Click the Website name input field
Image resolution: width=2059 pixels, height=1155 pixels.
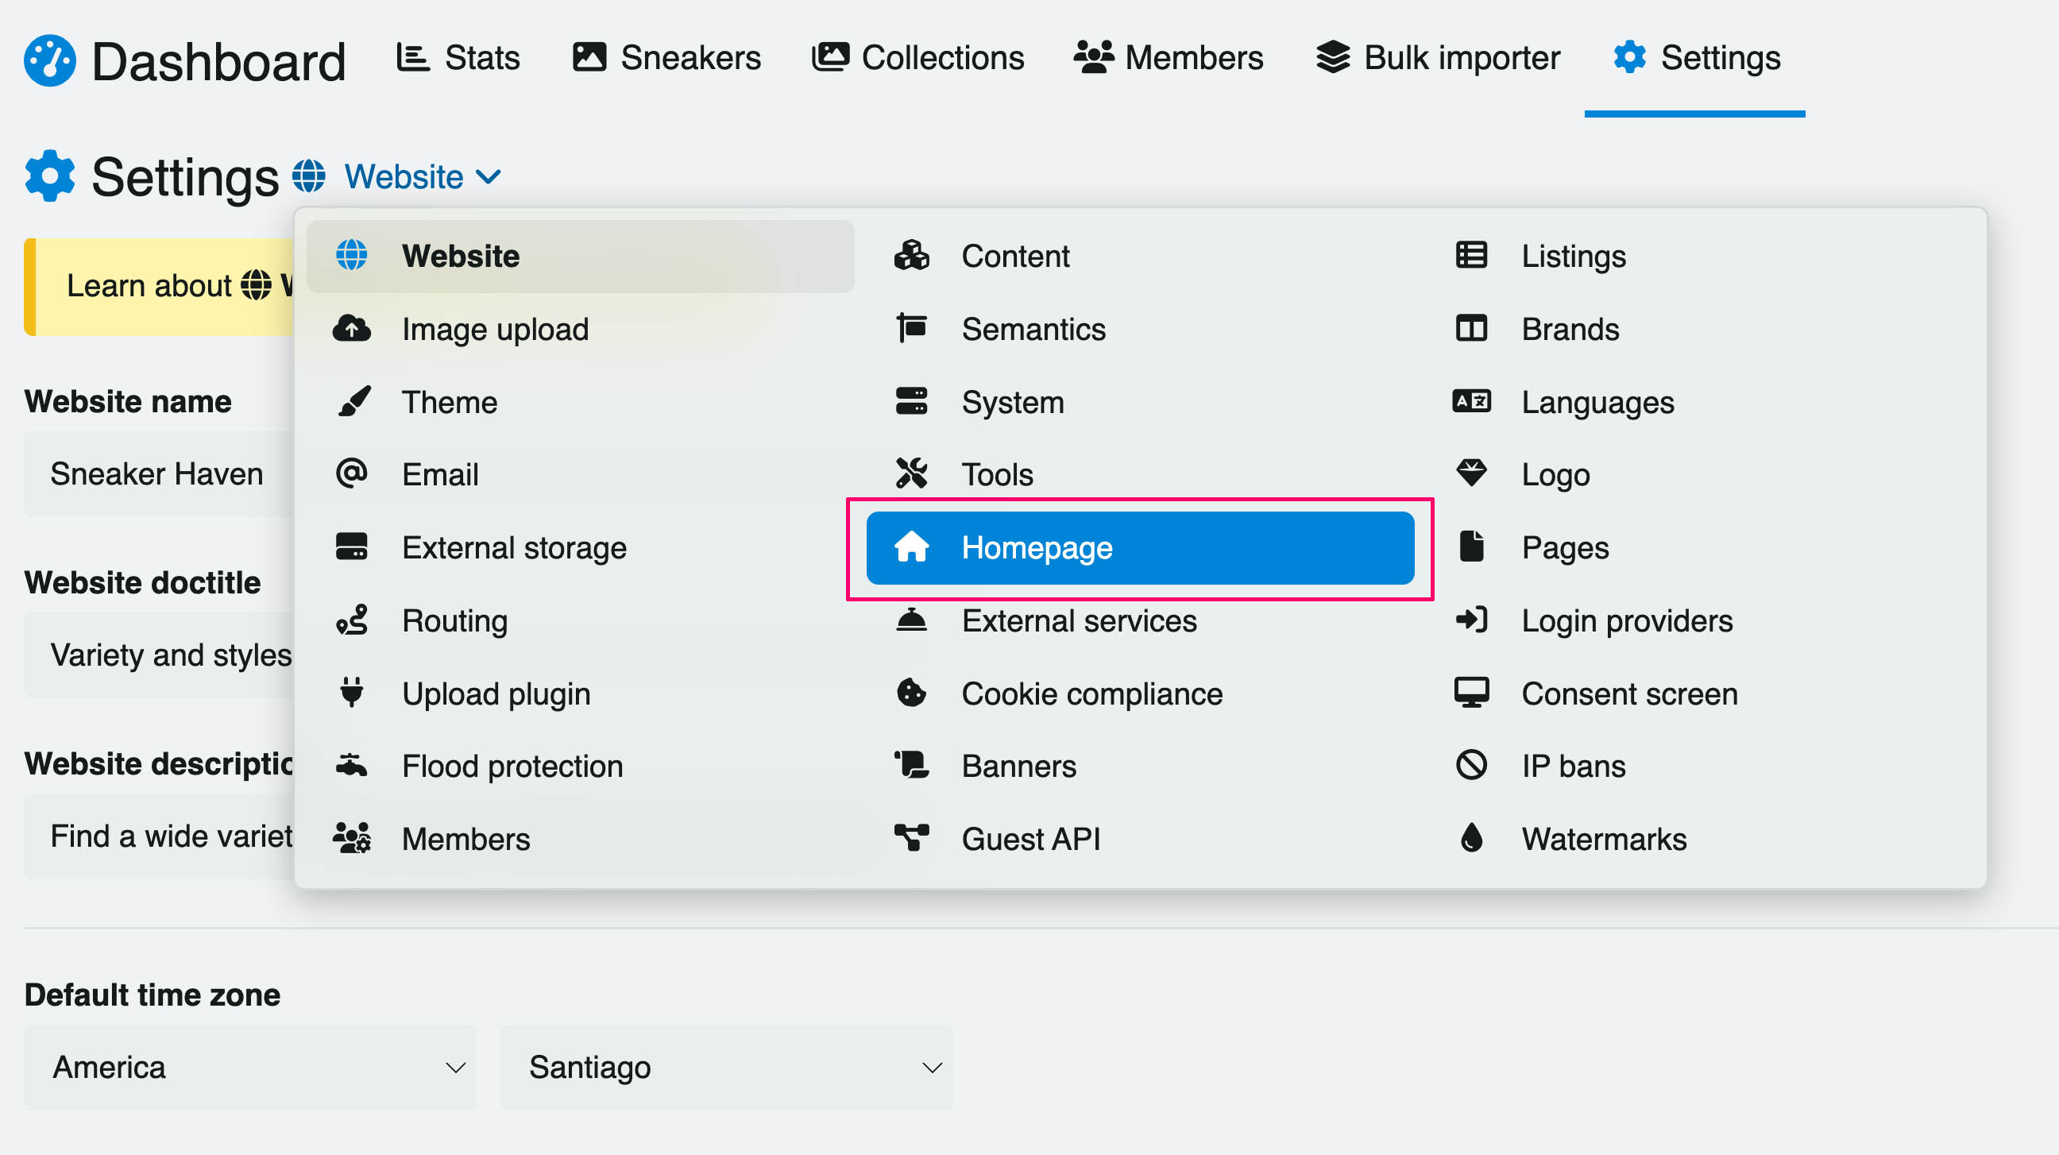pyautogui.click(x=160, y=474)
